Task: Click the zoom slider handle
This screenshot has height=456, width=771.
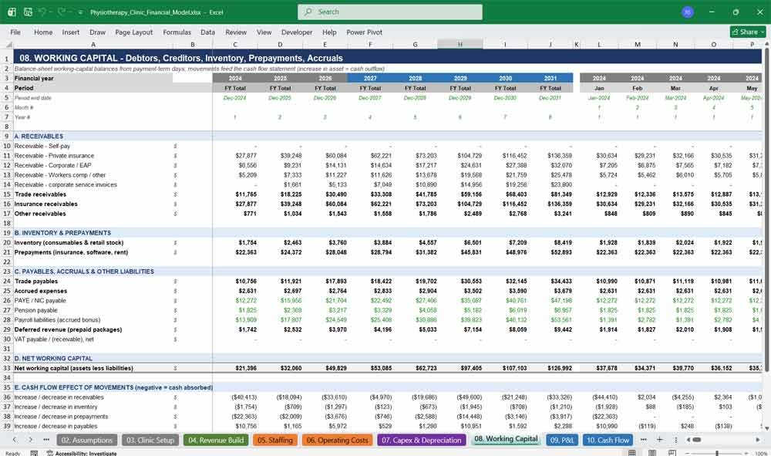Action: (x=717, y=453)
